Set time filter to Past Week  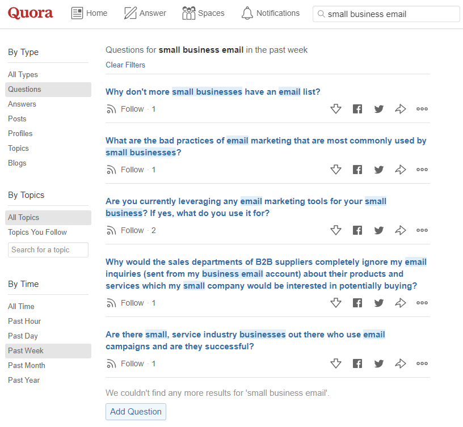48,351
